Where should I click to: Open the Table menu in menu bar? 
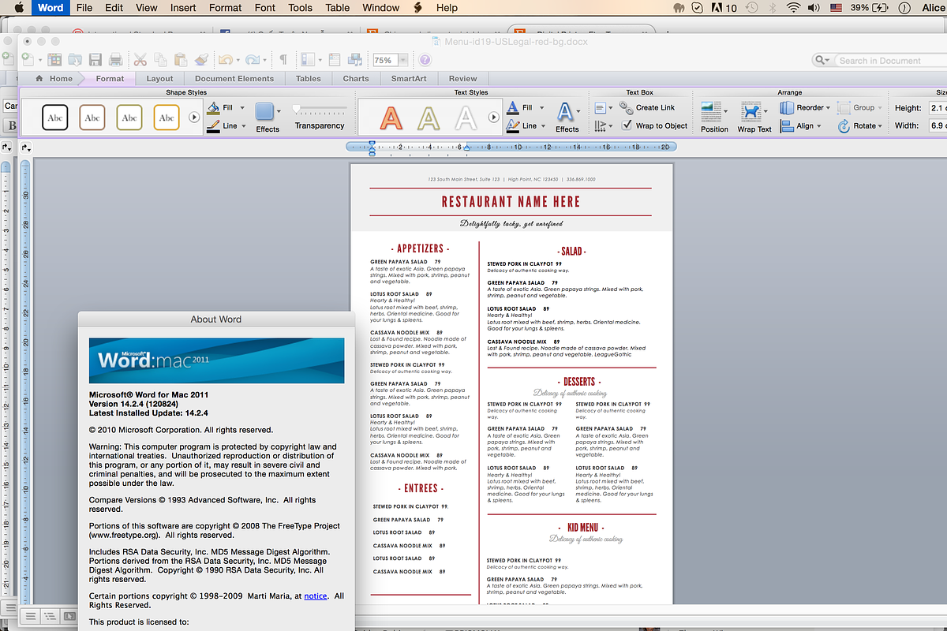(338, 8)
